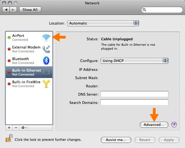Screen dimensions: 185x148
Task: Click the red status dot beside Built-in FireWire
Action: (x=9, y=84)
